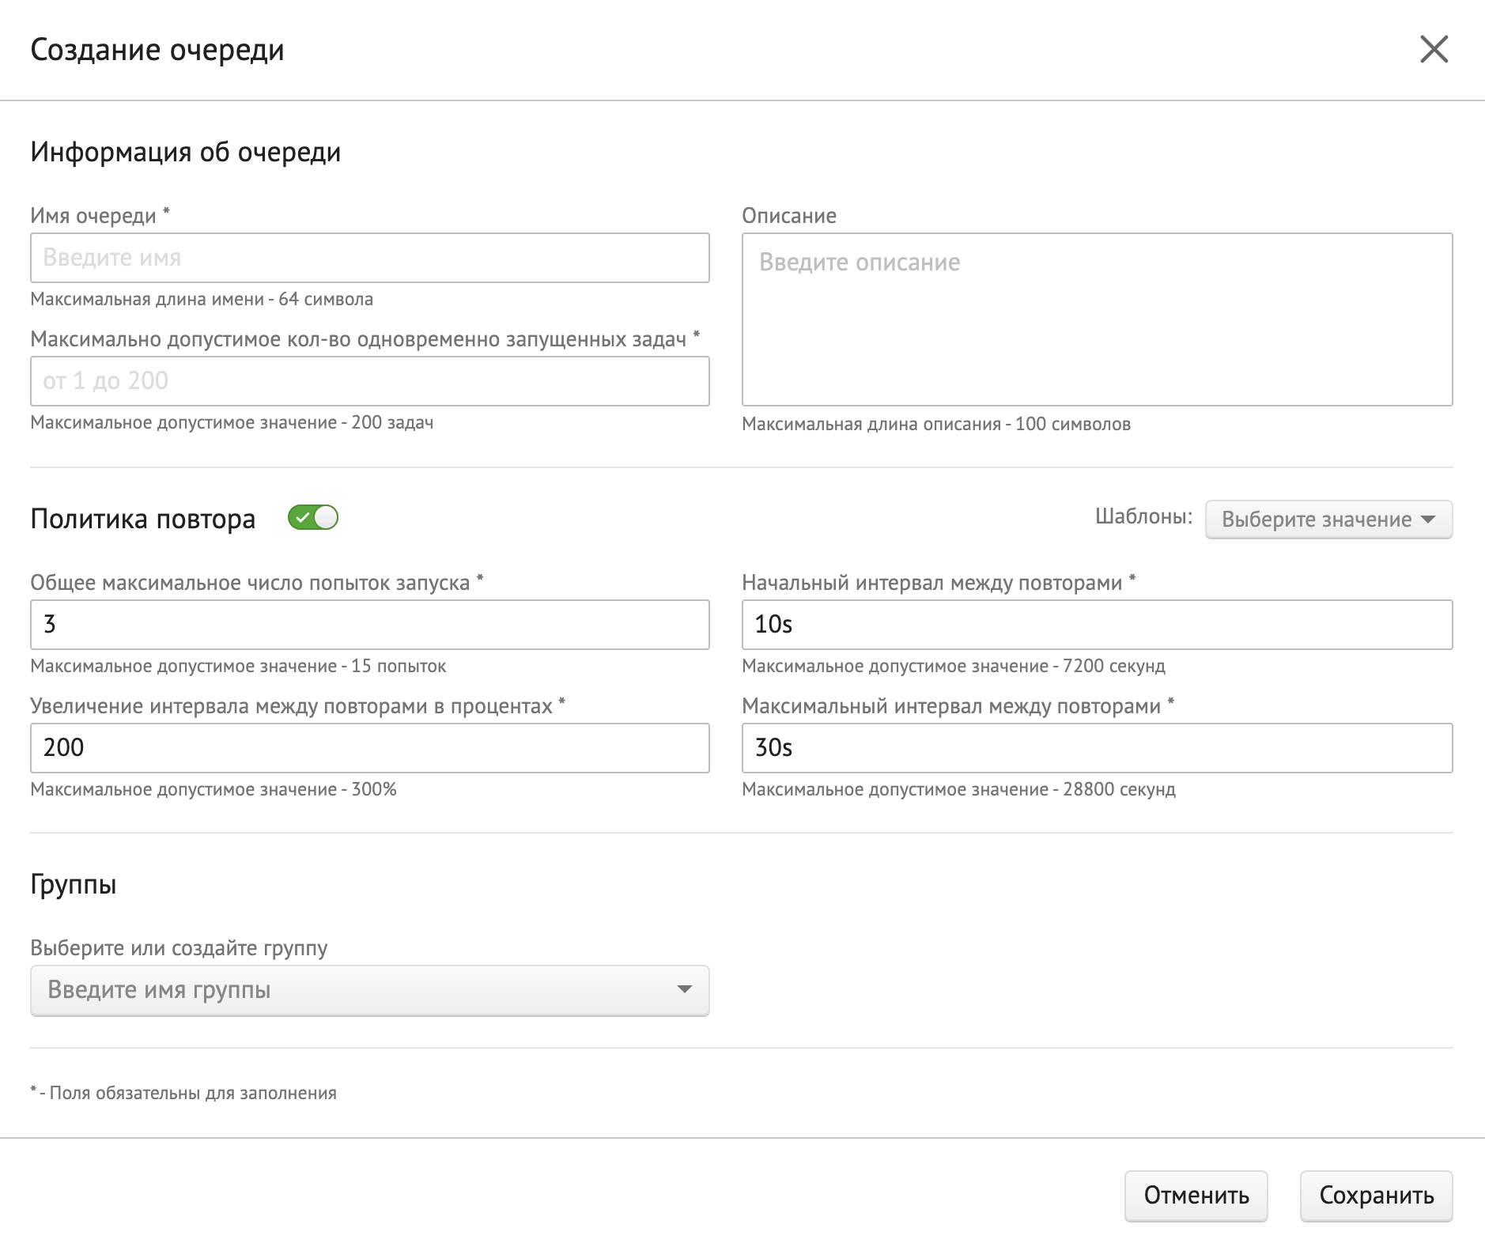Click the max launch attempts field showing 3

point(369,625)
